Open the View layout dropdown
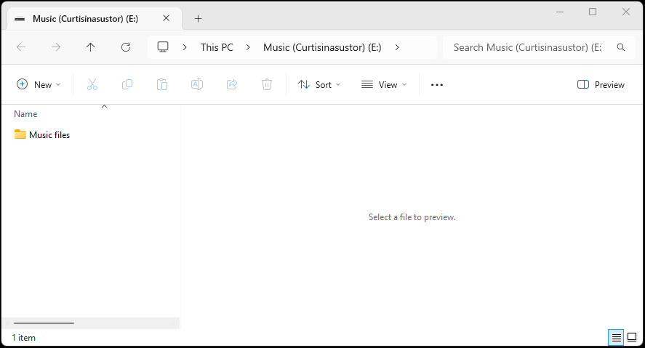Image resolution: width=645 pixels, height=348 pixels. point(384,85)
